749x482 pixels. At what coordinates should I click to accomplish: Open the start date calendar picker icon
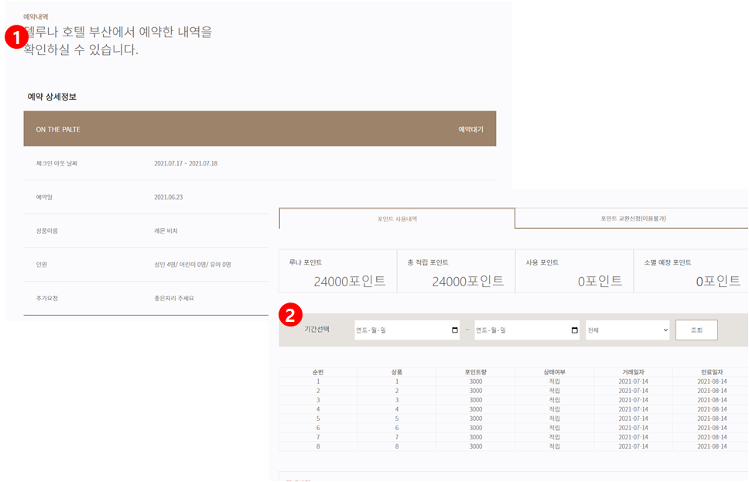455,330
